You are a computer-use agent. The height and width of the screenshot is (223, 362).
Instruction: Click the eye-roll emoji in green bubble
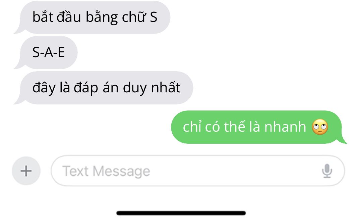[x=320, y=127]
